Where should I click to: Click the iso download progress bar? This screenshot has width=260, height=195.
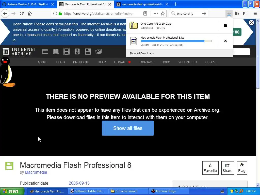click(x=176, y=41)
